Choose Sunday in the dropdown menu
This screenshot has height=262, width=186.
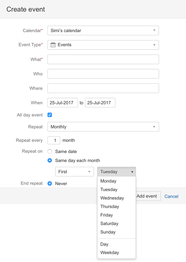pyautogui.click(x=108, y=232)
